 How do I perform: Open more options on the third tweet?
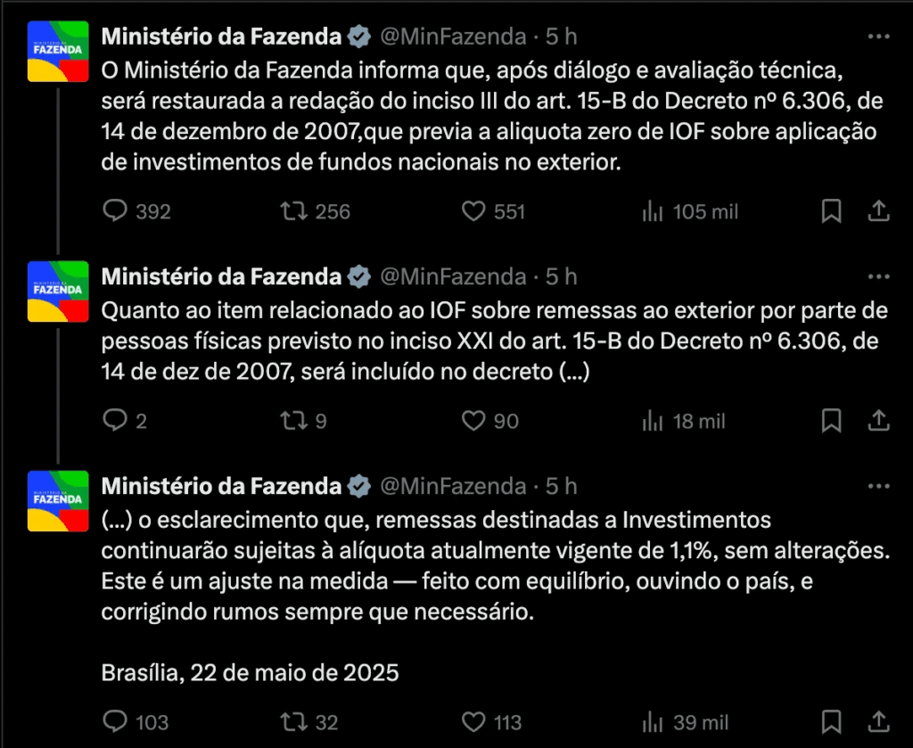click(x=878, y=486)
